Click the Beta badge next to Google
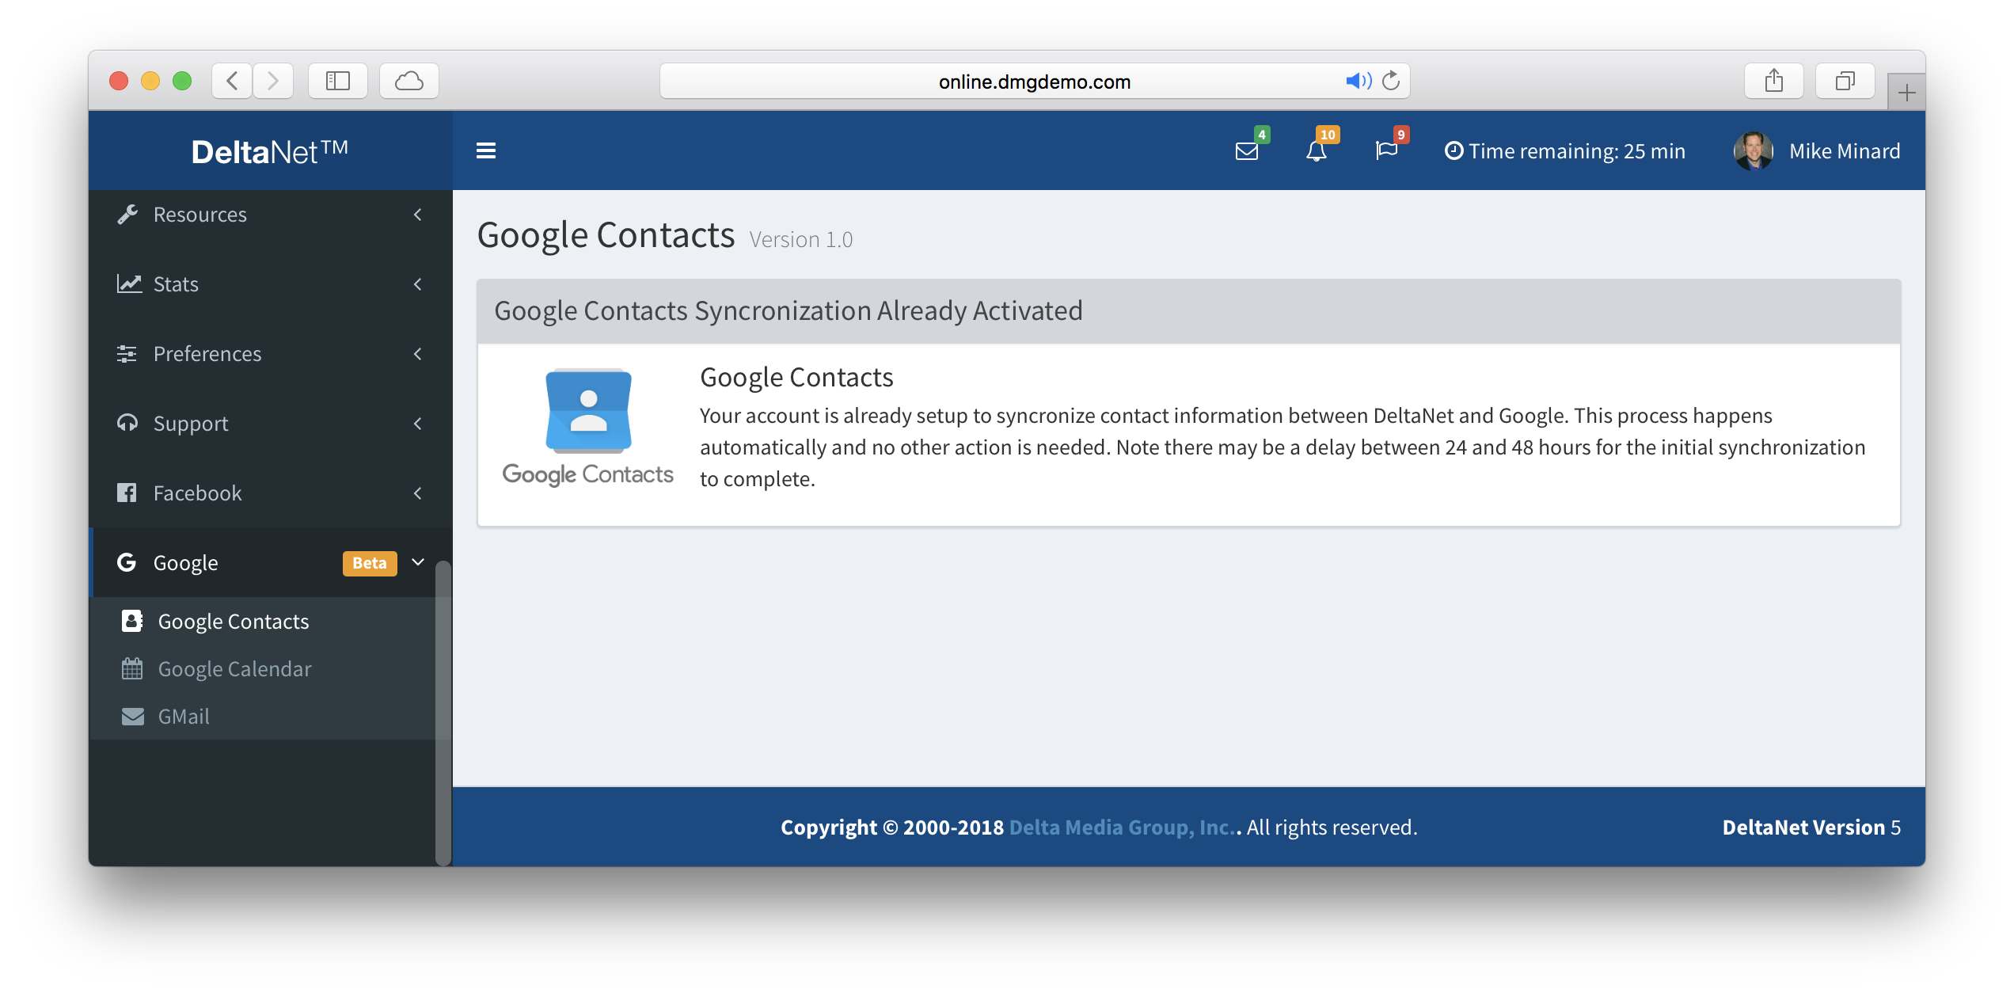Screen dimensions: 2014x993 pos(369,563)
